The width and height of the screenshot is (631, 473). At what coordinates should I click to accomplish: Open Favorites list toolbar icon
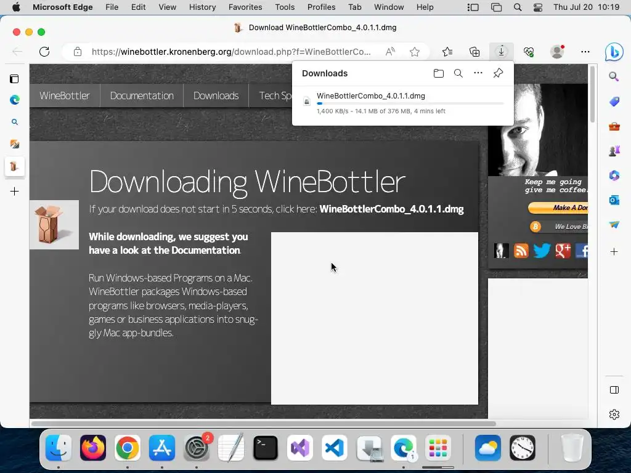point(447,52)
